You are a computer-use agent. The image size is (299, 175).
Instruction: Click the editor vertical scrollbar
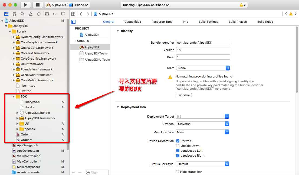pyautogui.click(x=297, y=60)
